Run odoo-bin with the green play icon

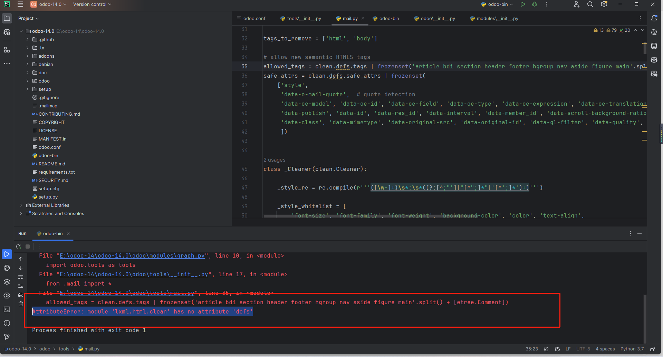point(523,4)
